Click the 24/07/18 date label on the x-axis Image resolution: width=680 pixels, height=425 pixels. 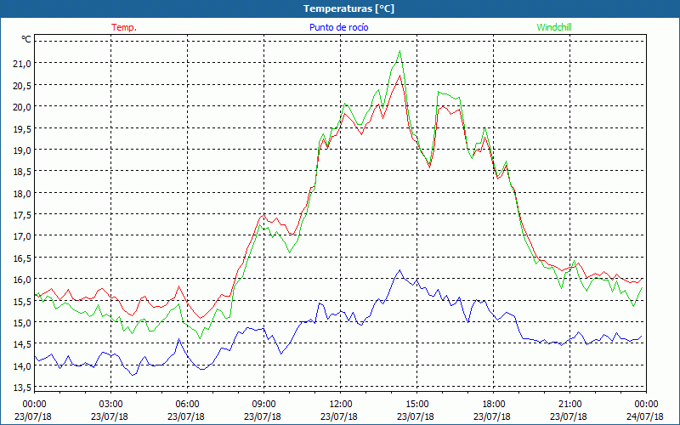click(x=645, y=416)
